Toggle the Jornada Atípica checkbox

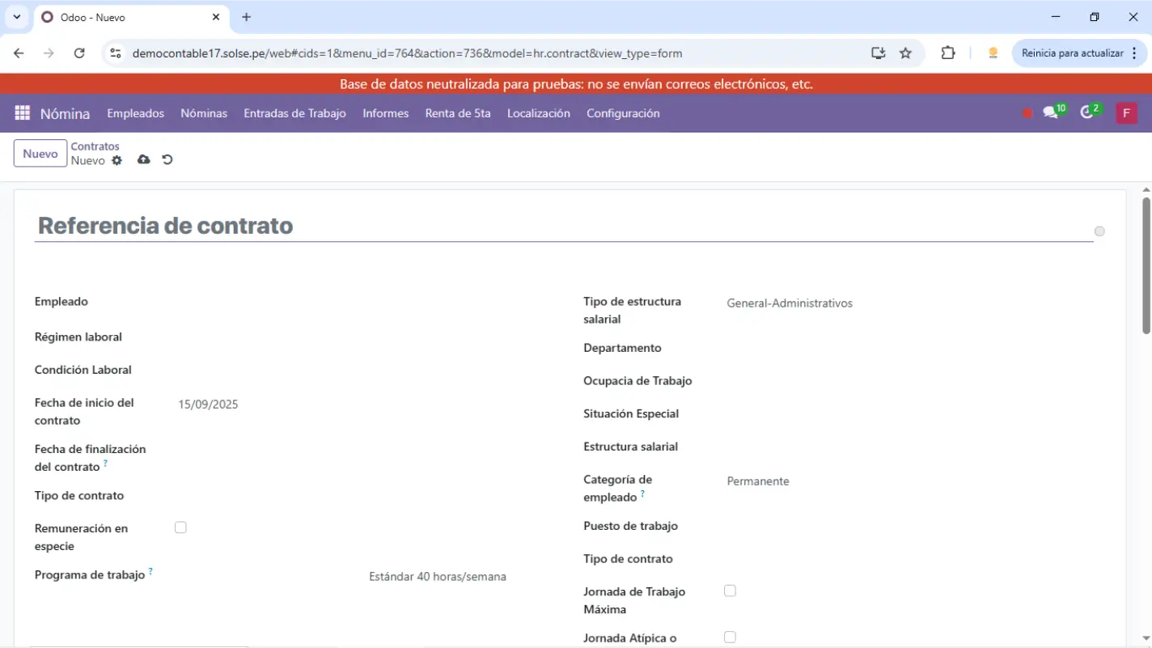coord(730,637)
